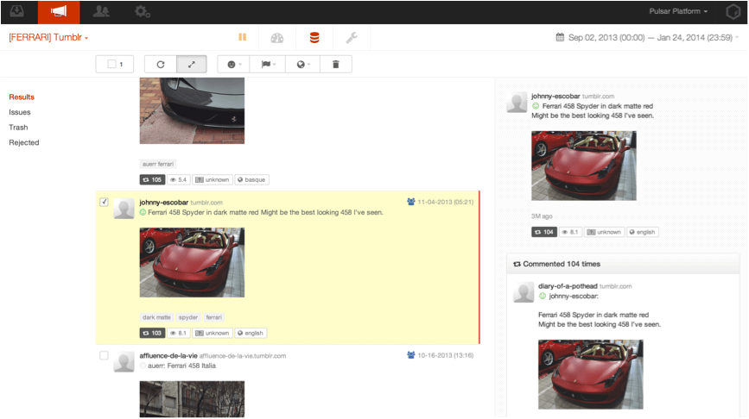Toggle the select-all checkbox in toolbar
The image size is (749, 419).
pos(111,64)
